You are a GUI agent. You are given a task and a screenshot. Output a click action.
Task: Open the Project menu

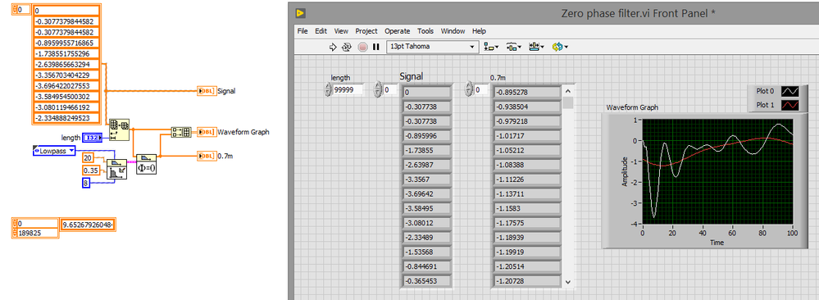[366, 31]
